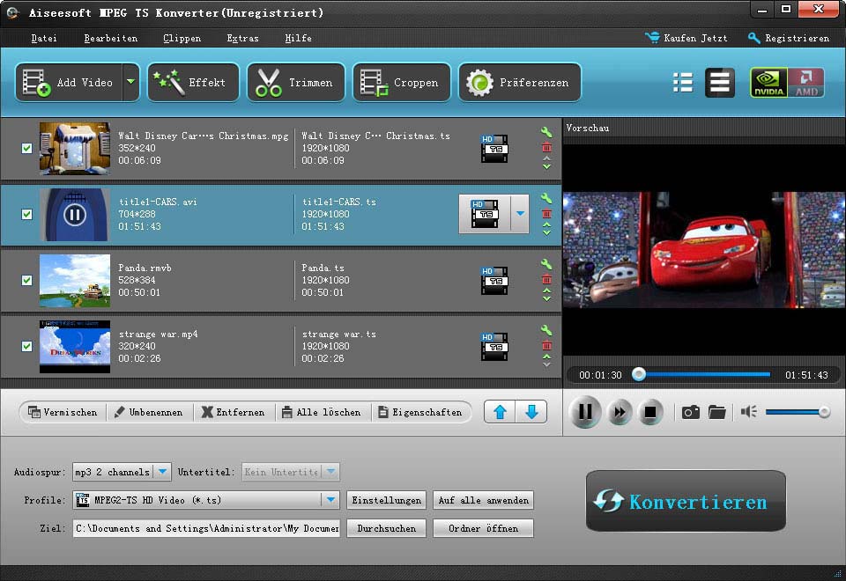Viewport: 846px width, 581px height.
Task: Click Eigenschaften properties button
Action: click(420, 412)
